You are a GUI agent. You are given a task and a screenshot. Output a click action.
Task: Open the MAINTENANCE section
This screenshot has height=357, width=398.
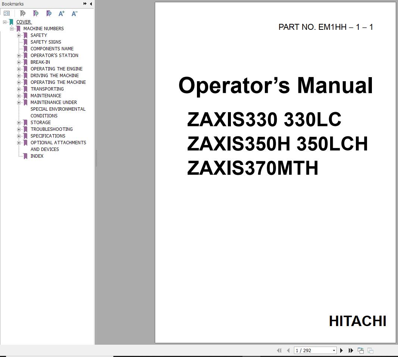tap(46, 96)
